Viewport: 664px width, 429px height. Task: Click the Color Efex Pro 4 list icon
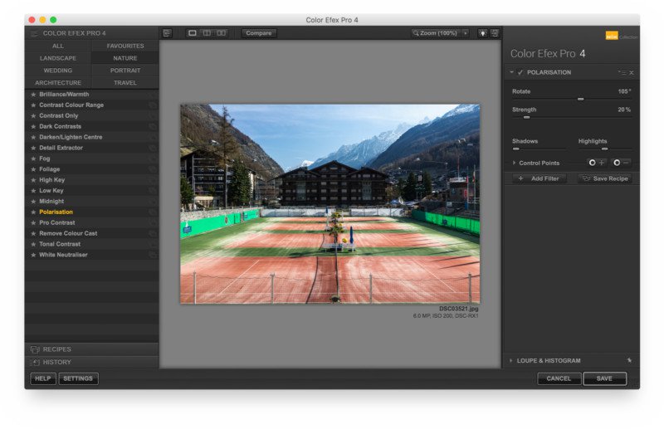pos(34,33)
